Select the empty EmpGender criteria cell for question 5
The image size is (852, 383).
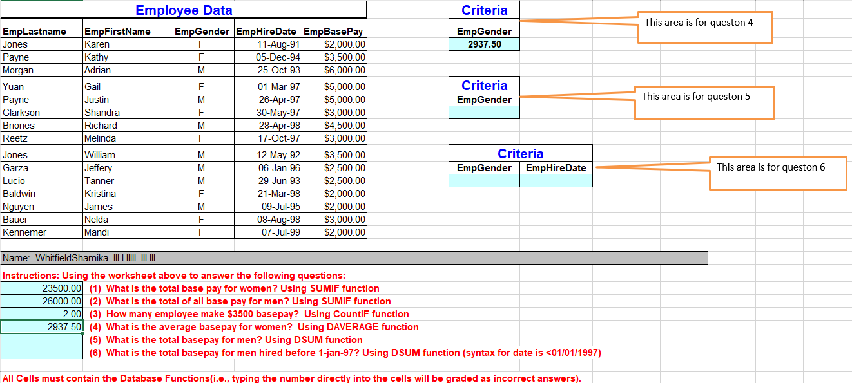(x=484, y=111)
